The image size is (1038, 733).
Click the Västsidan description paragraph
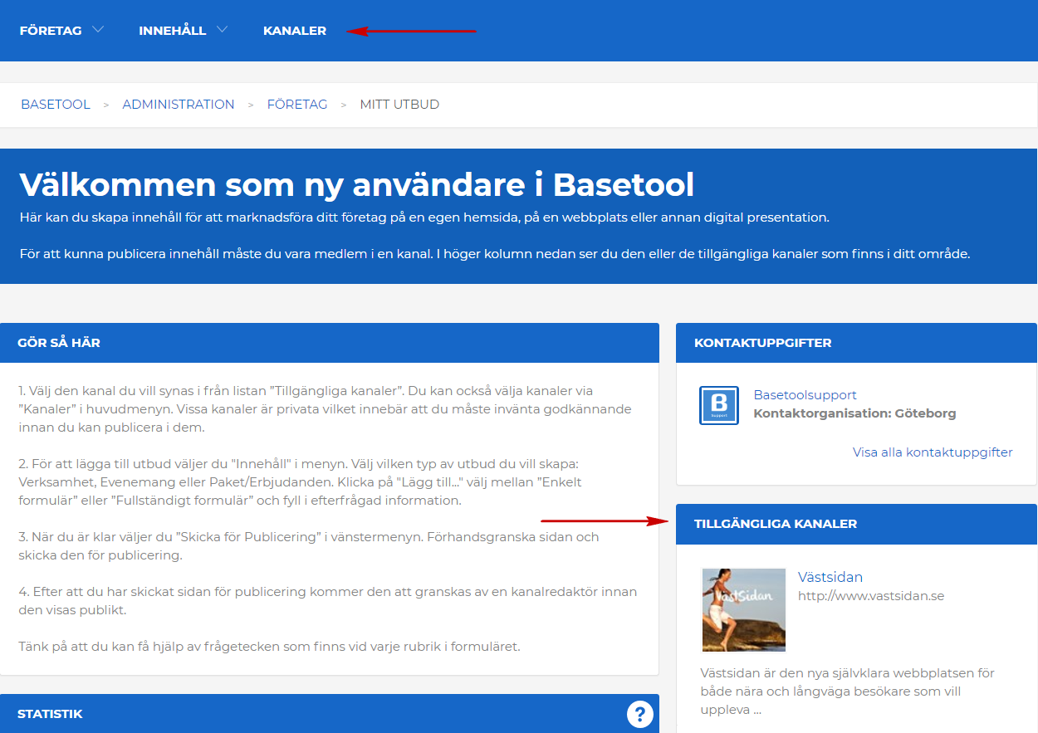pos(847,691)
